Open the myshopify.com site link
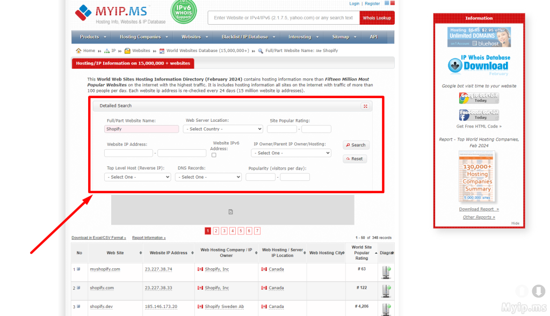The height and width of the screenshot is (316, 550). (105, 269)
